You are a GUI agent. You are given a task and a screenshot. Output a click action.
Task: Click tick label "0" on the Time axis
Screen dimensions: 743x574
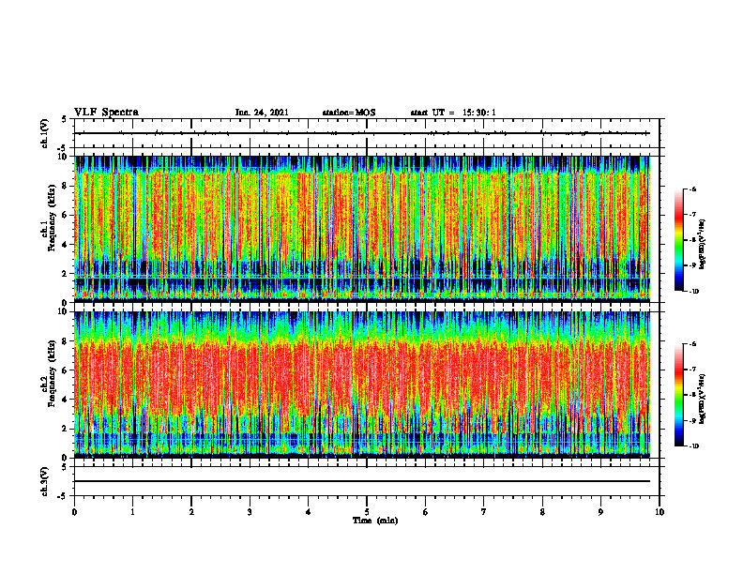click(x=74, y=512)
